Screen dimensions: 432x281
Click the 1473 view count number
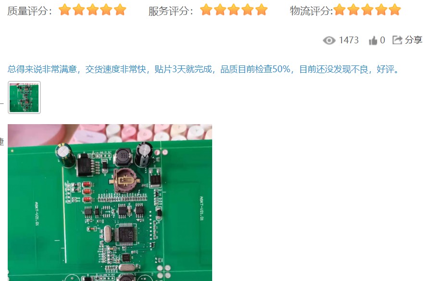tap(349, 40)
